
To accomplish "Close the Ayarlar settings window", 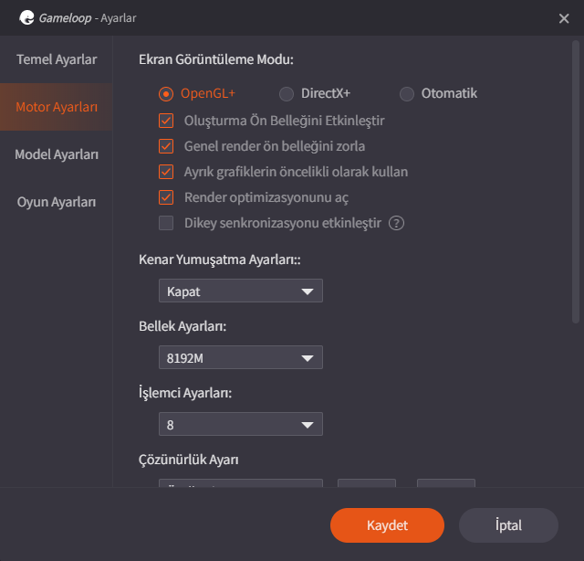I will (x=563, y=18).
